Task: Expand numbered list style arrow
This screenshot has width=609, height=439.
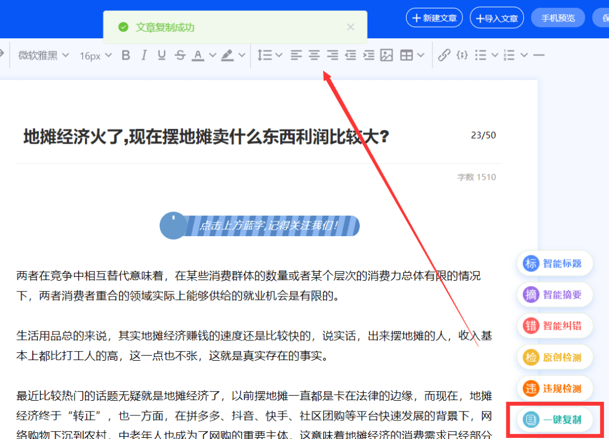Action: click(x=524, y=55)
